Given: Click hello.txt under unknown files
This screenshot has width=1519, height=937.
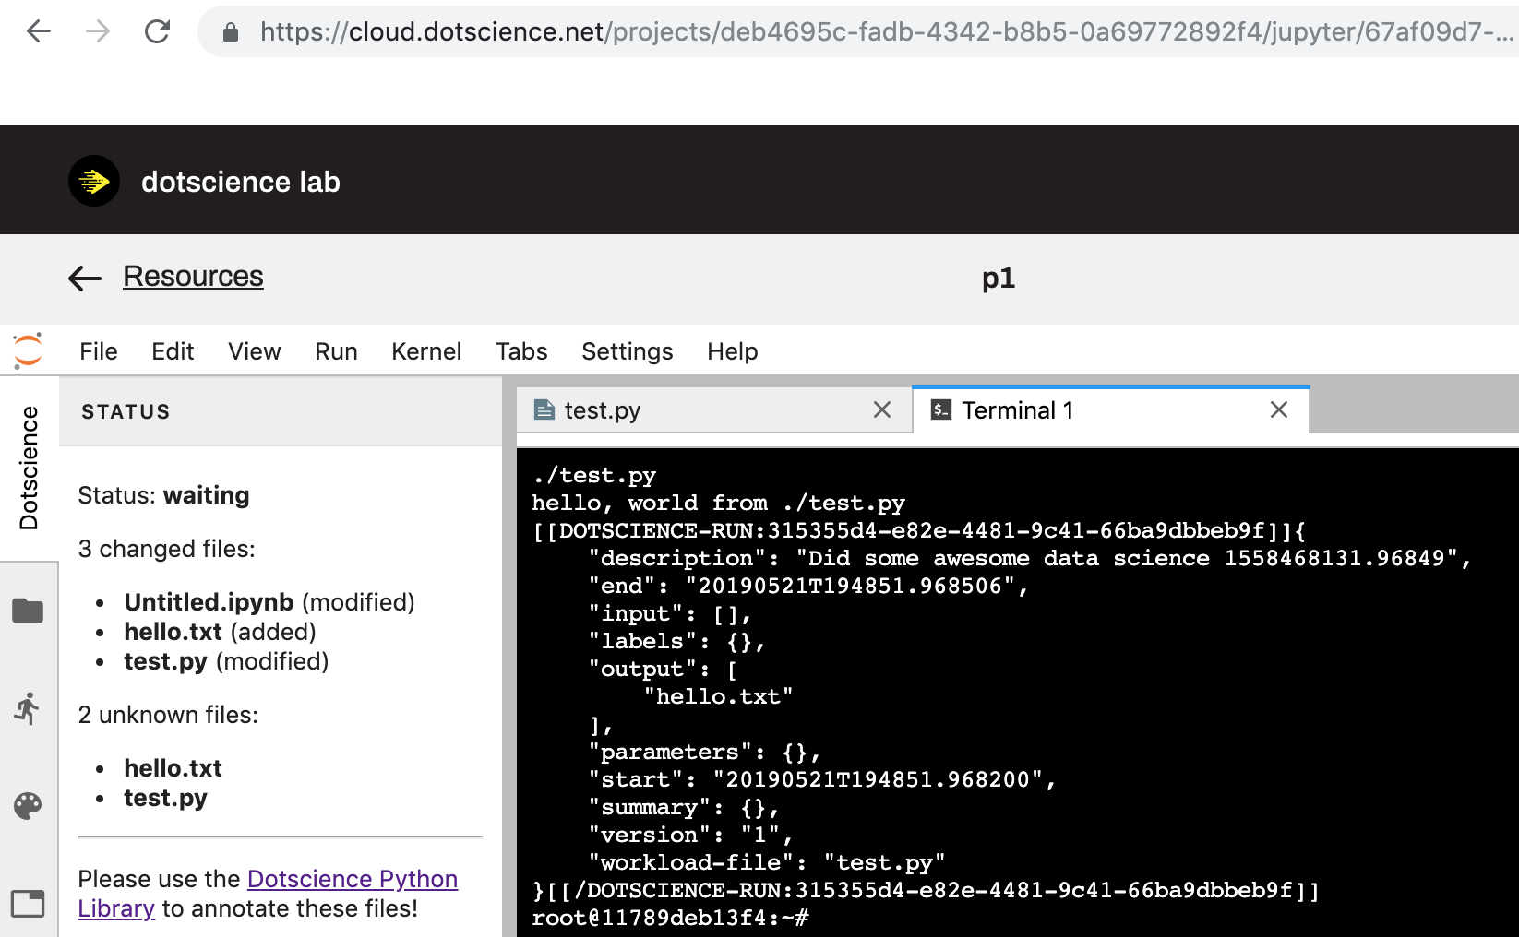Looking at the screenshot, I should [173, 768].
